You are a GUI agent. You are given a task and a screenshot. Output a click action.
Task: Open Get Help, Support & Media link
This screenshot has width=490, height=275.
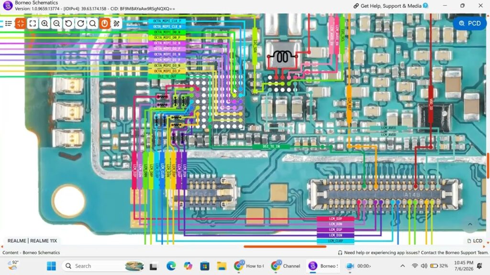390,6
